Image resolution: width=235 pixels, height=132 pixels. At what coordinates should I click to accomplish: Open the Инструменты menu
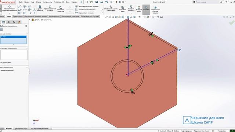47,2
